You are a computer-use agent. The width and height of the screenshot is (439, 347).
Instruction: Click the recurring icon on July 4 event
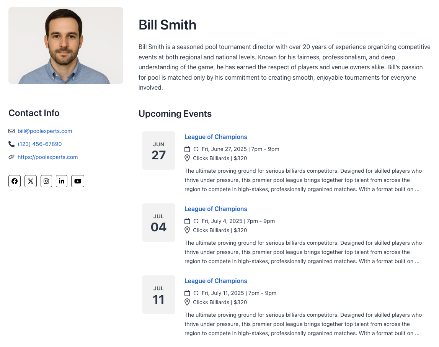click(196, 221)
